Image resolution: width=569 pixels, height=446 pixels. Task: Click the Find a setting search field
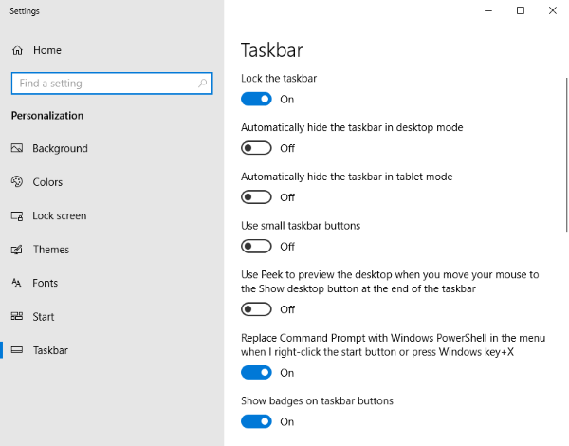(x=112, y=84)
